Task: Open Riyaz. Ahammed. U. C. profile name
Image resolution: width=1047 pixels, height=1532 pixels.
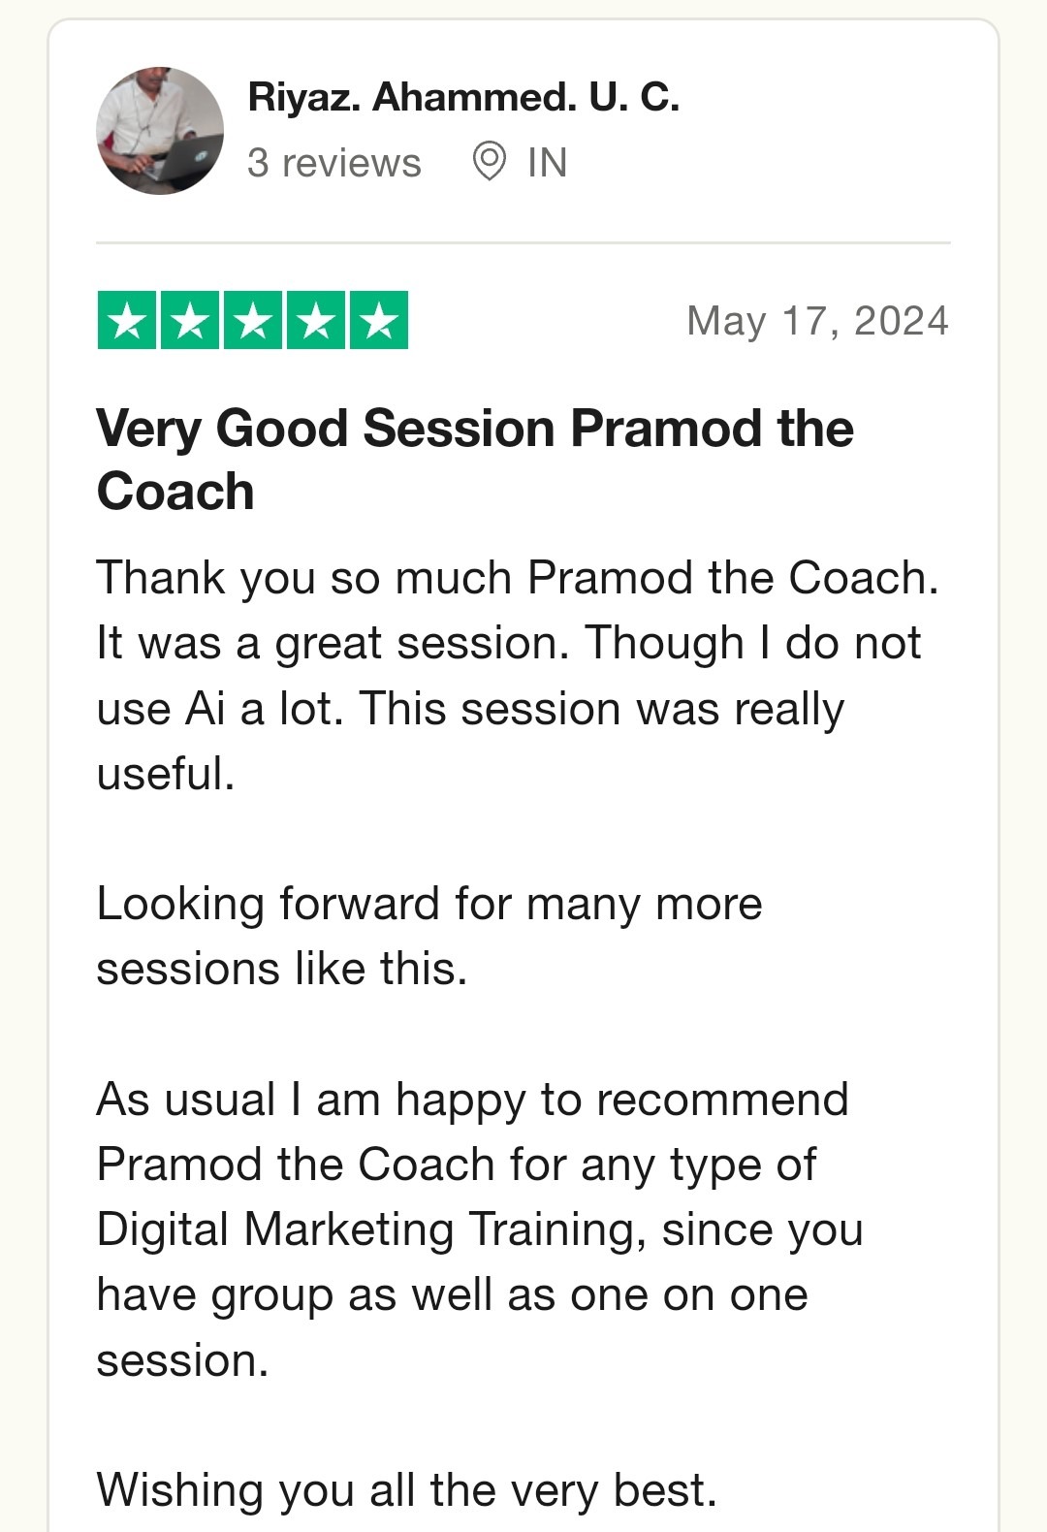Action: pos(463,97)
